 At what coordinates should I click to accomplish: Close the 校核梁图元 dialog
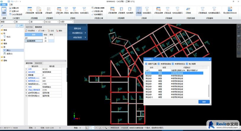click(209, 59)
